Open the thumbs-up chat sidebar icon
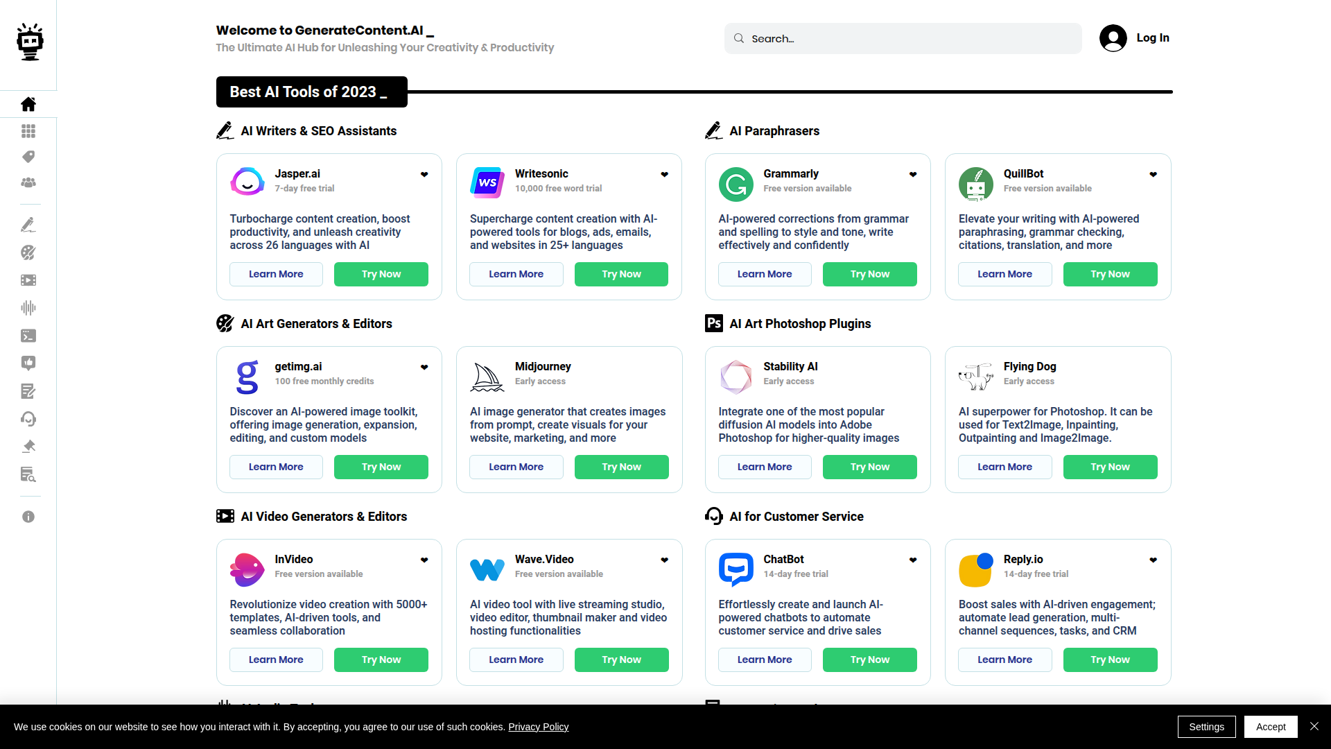 [x=28, y=363]
